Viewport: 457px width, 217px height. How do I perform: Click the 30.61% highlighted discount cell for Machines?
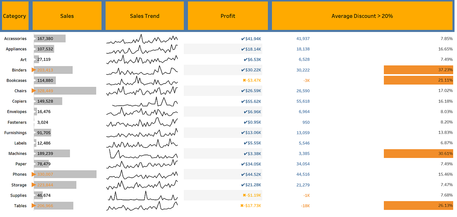pos(418,153)
